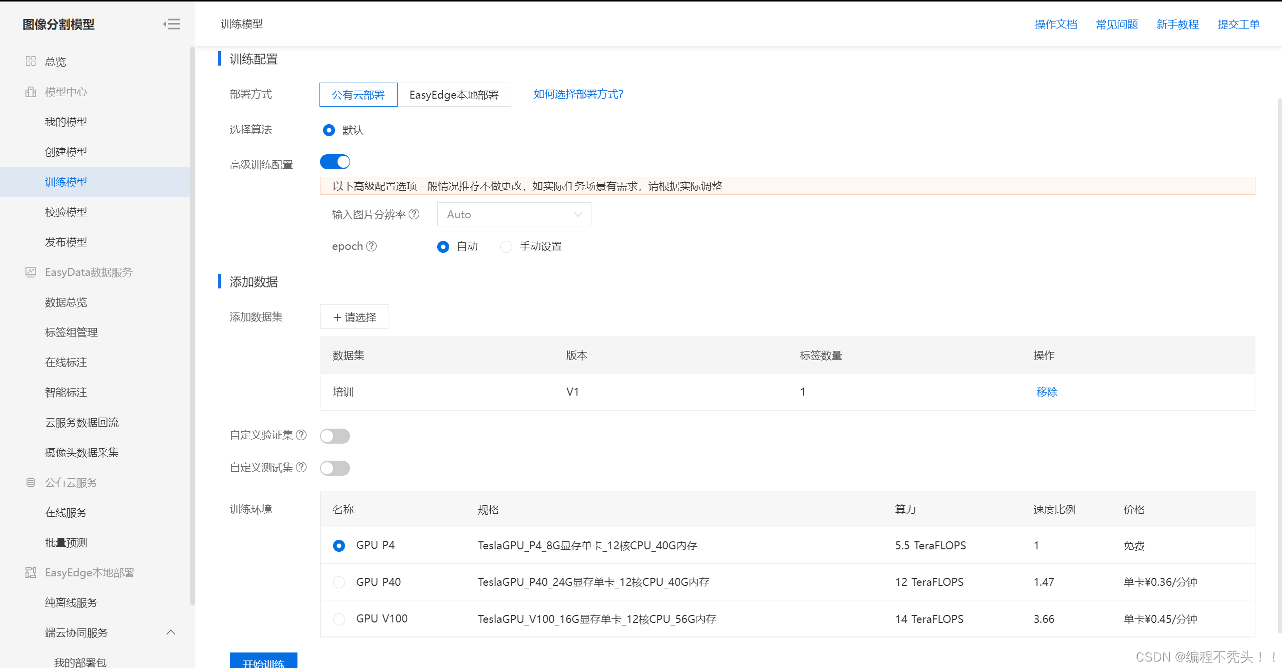Open 我的模型 in the sidebar
This screenshot has width=1282, height=668.
point(66,121)
